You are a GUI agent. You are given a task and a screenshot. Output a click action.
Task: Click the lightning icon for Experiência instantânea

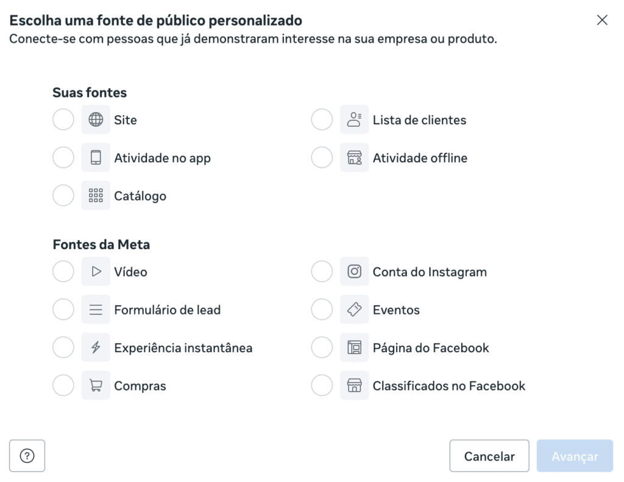point(96,348)
